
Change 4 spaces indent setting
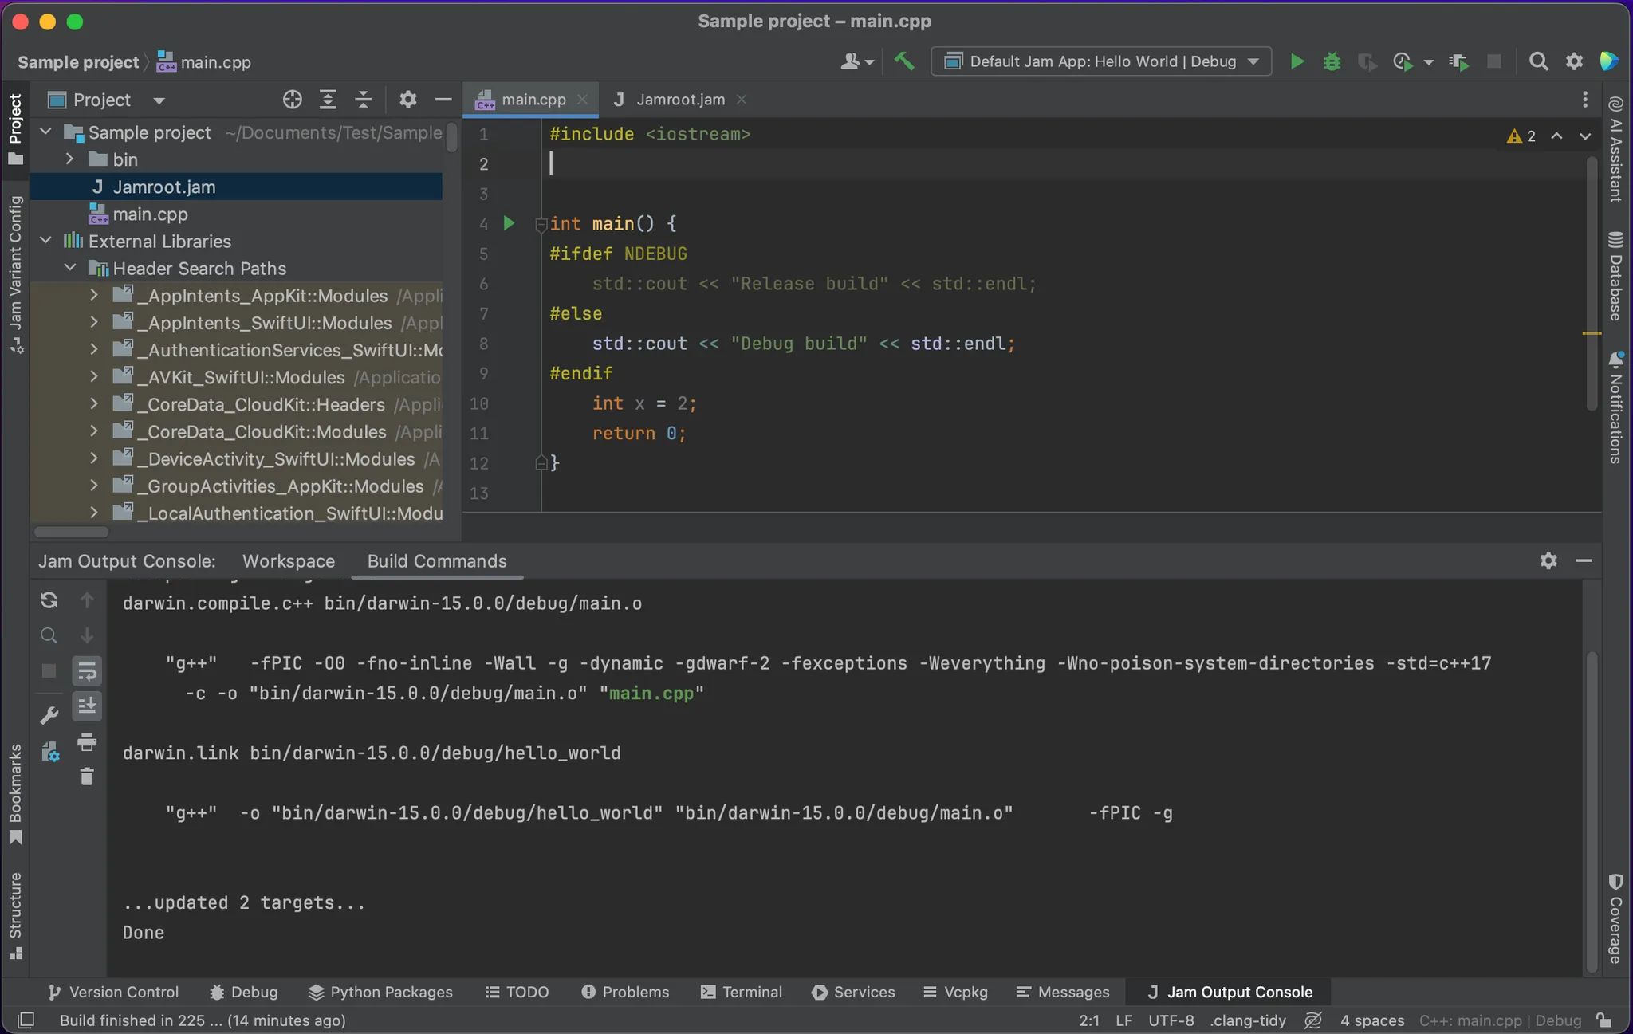(1371, 1020)
